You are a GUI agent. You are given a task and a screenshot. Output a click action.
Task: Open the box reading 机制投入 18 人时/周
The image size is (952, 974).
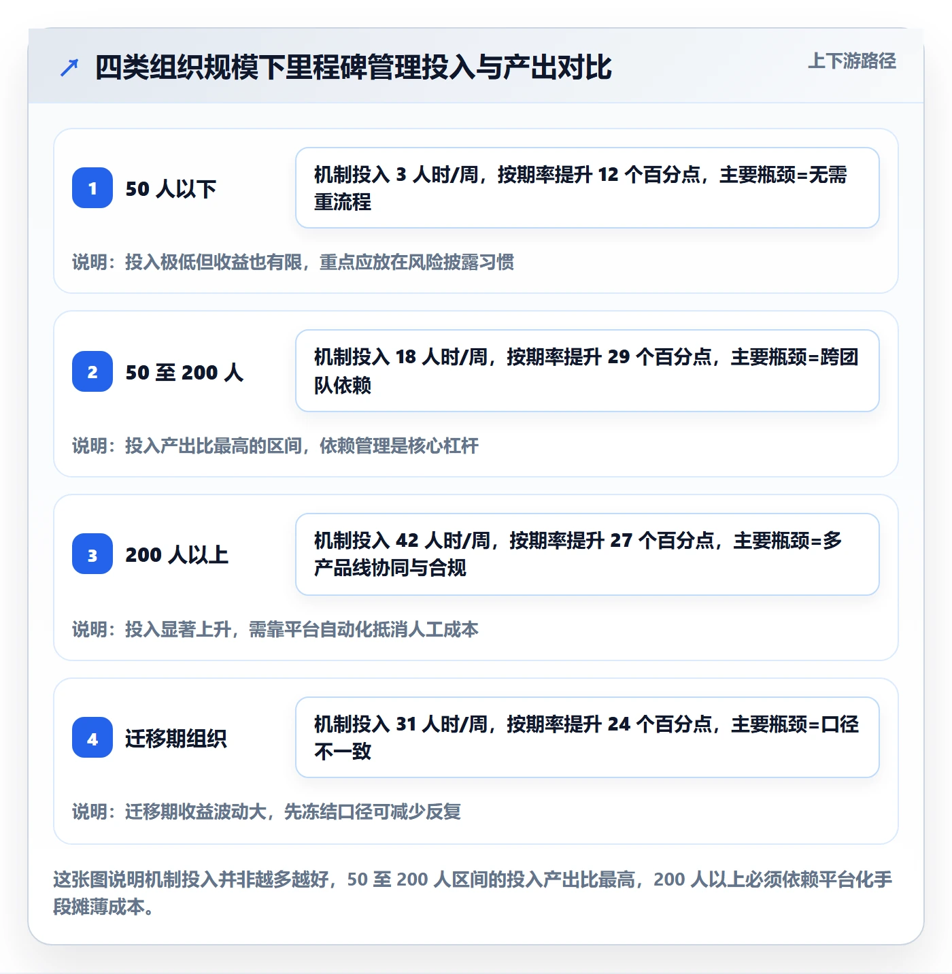click(x=588, y=371)
